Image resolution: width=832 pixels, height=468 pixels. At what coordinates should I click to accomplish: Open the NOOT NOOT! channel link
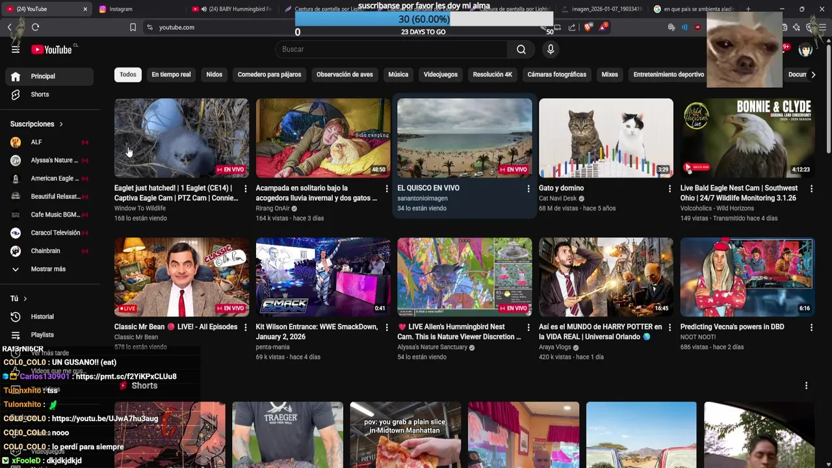698,337
